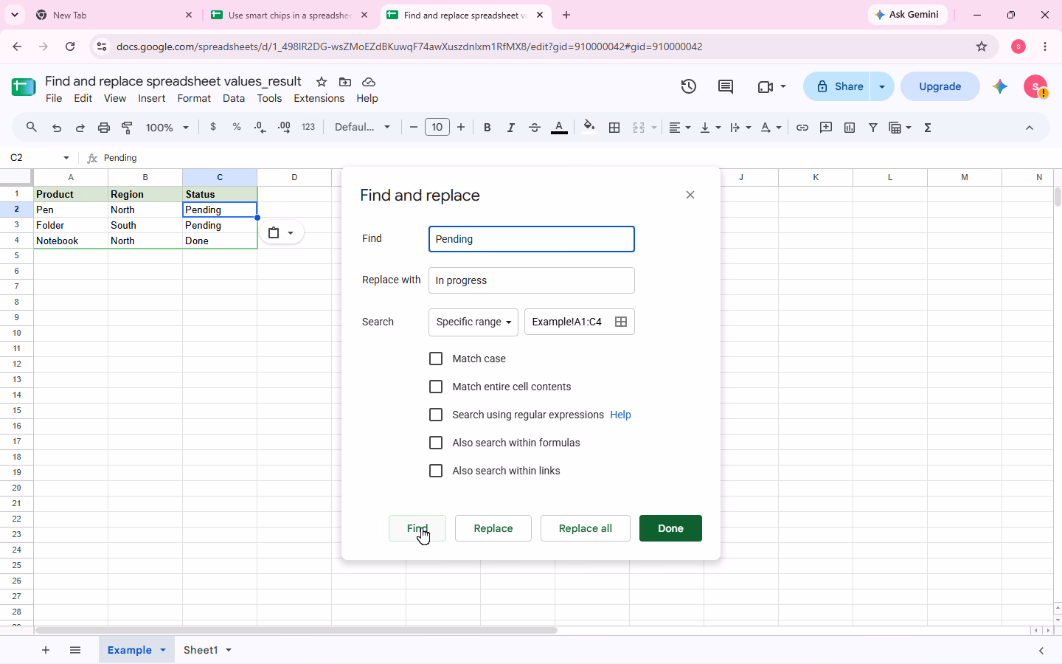Star this spreadsheet

point(322,82)
